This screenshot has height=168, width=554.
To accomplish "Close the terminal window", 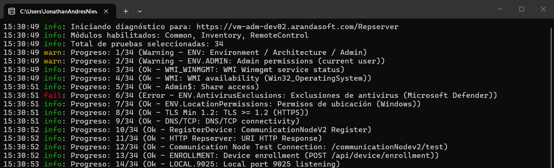I will [543, 9].
